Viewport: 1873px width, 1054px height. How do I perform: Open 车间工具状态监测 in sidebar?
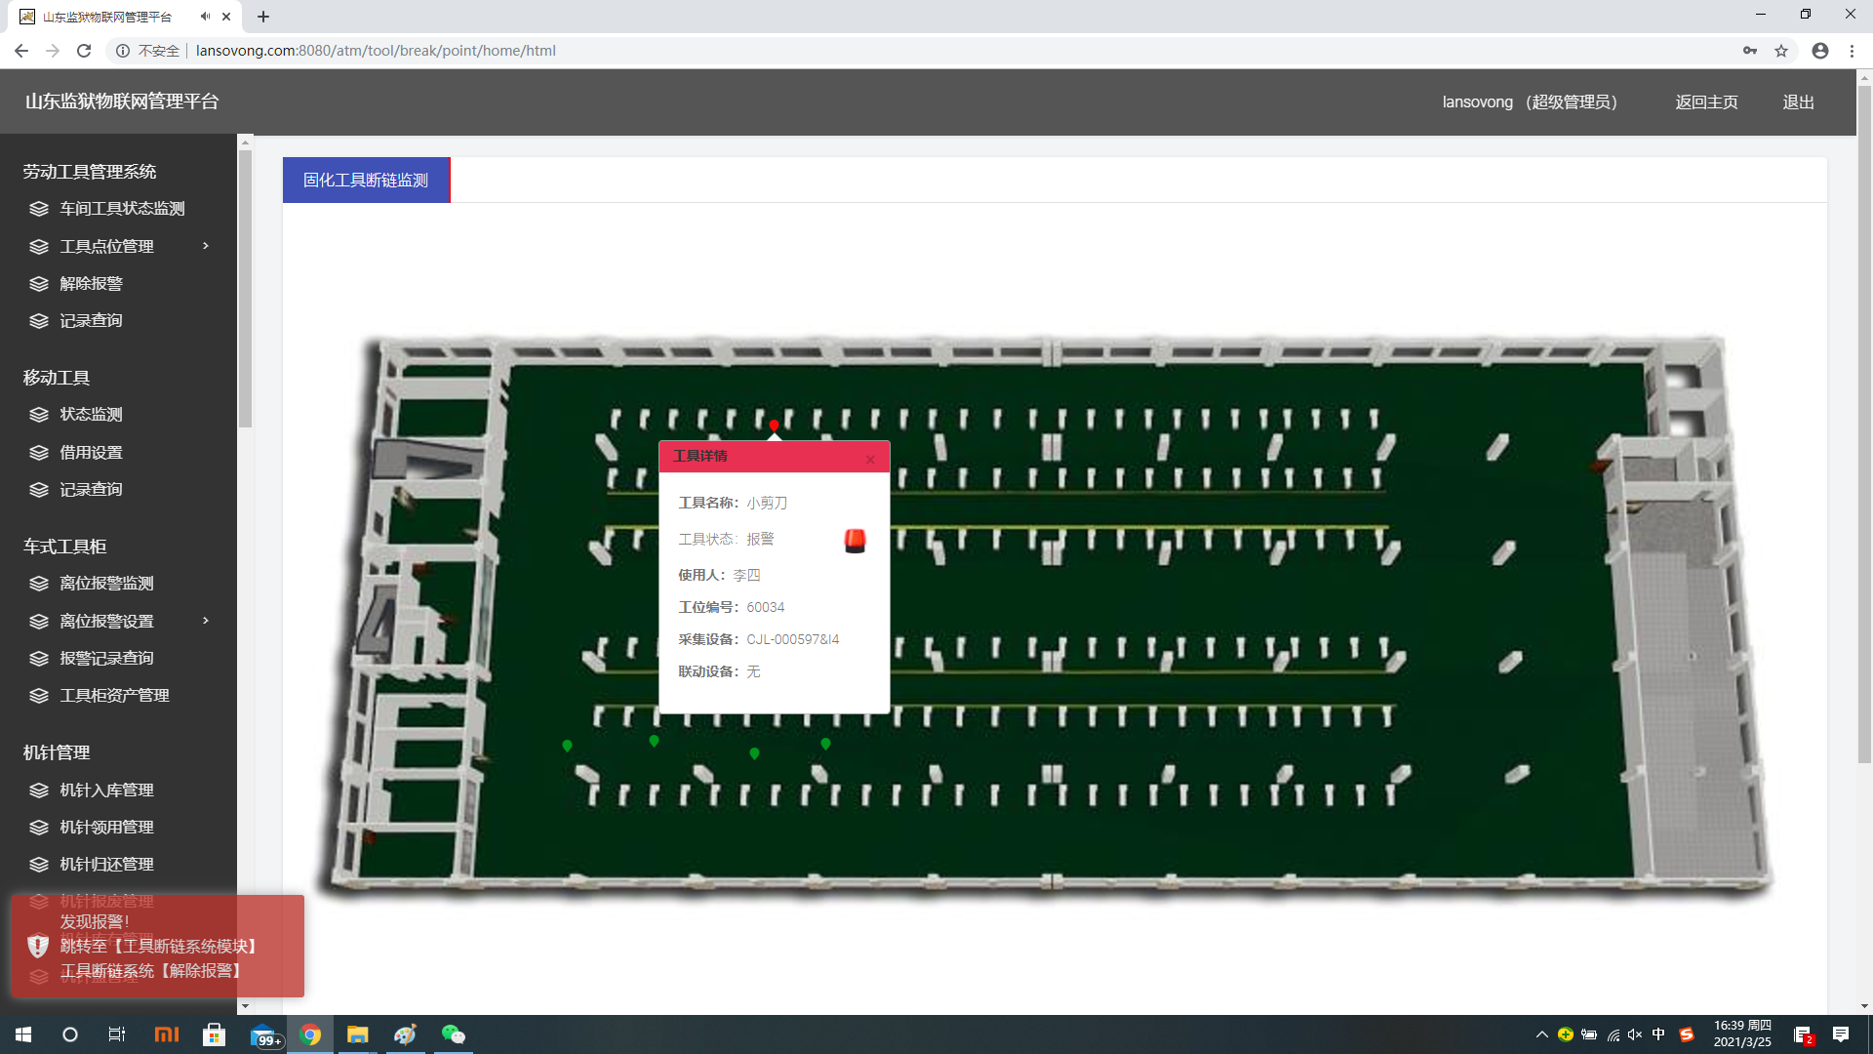(x=122, y=209)
